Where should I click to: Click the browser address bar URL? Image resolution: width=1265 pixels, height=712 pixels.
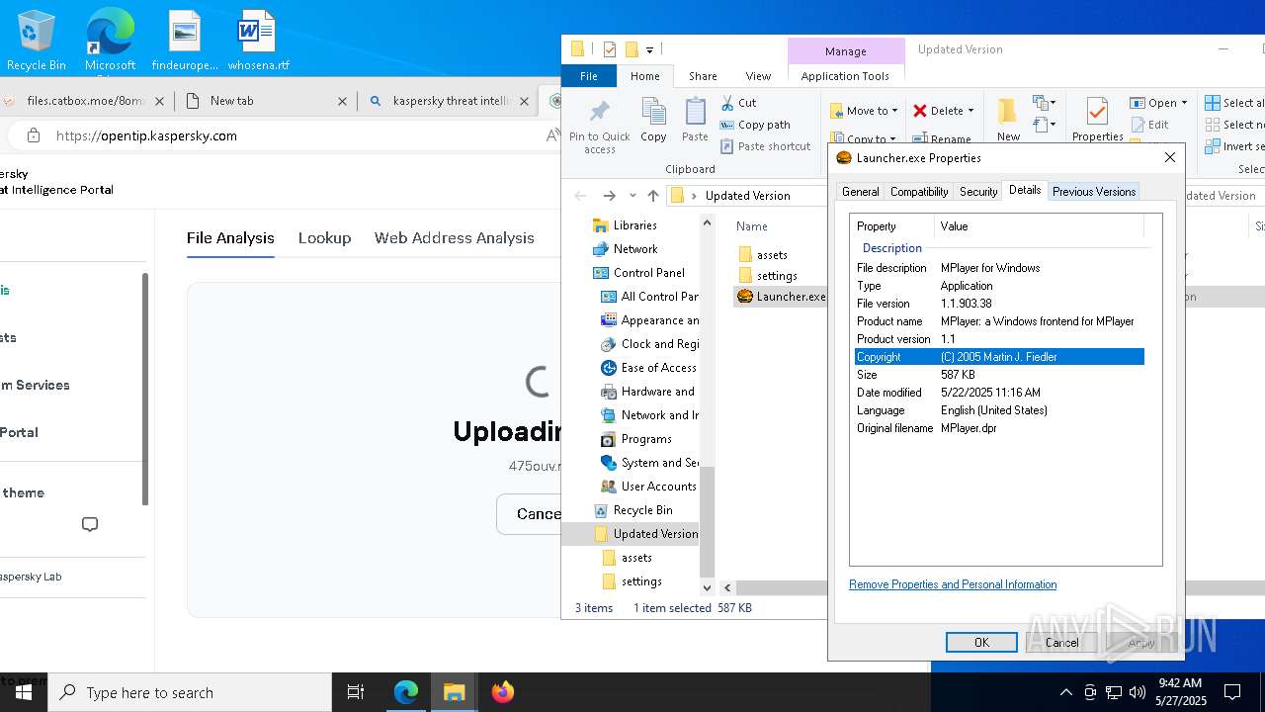[146, 135]
